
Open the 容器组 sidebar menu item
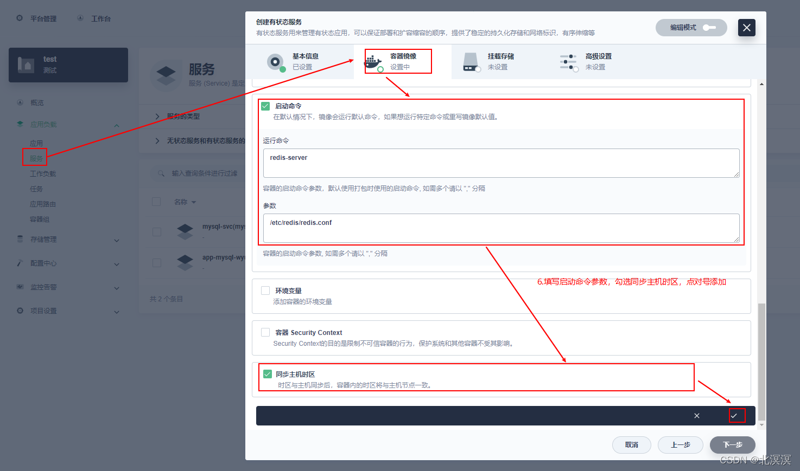tap(40, 220)
